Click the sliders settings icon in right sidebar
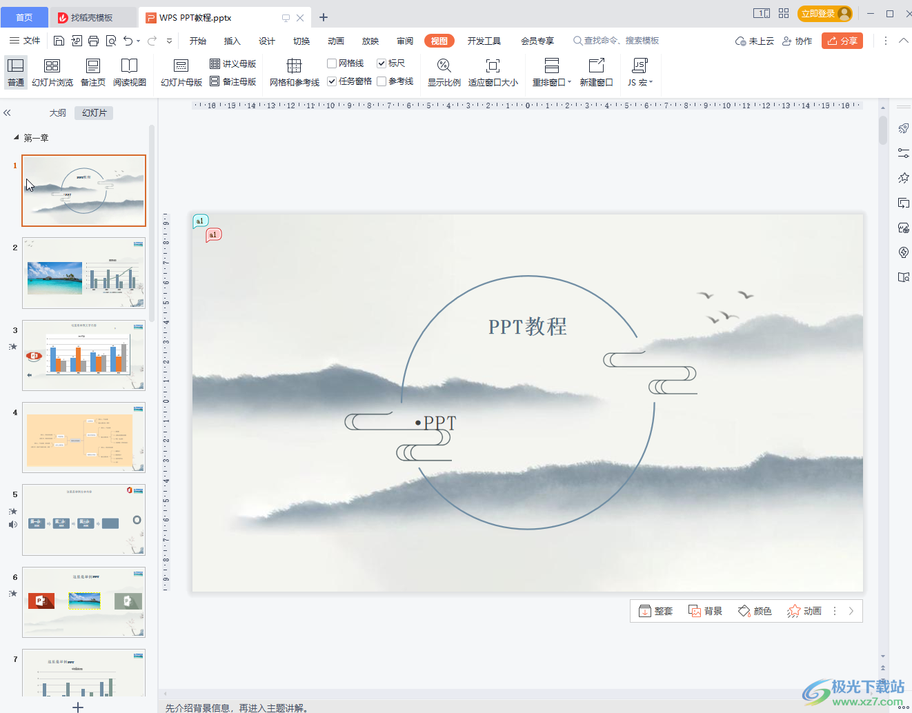Screen dimensions: 912x713 coord(903,153)
